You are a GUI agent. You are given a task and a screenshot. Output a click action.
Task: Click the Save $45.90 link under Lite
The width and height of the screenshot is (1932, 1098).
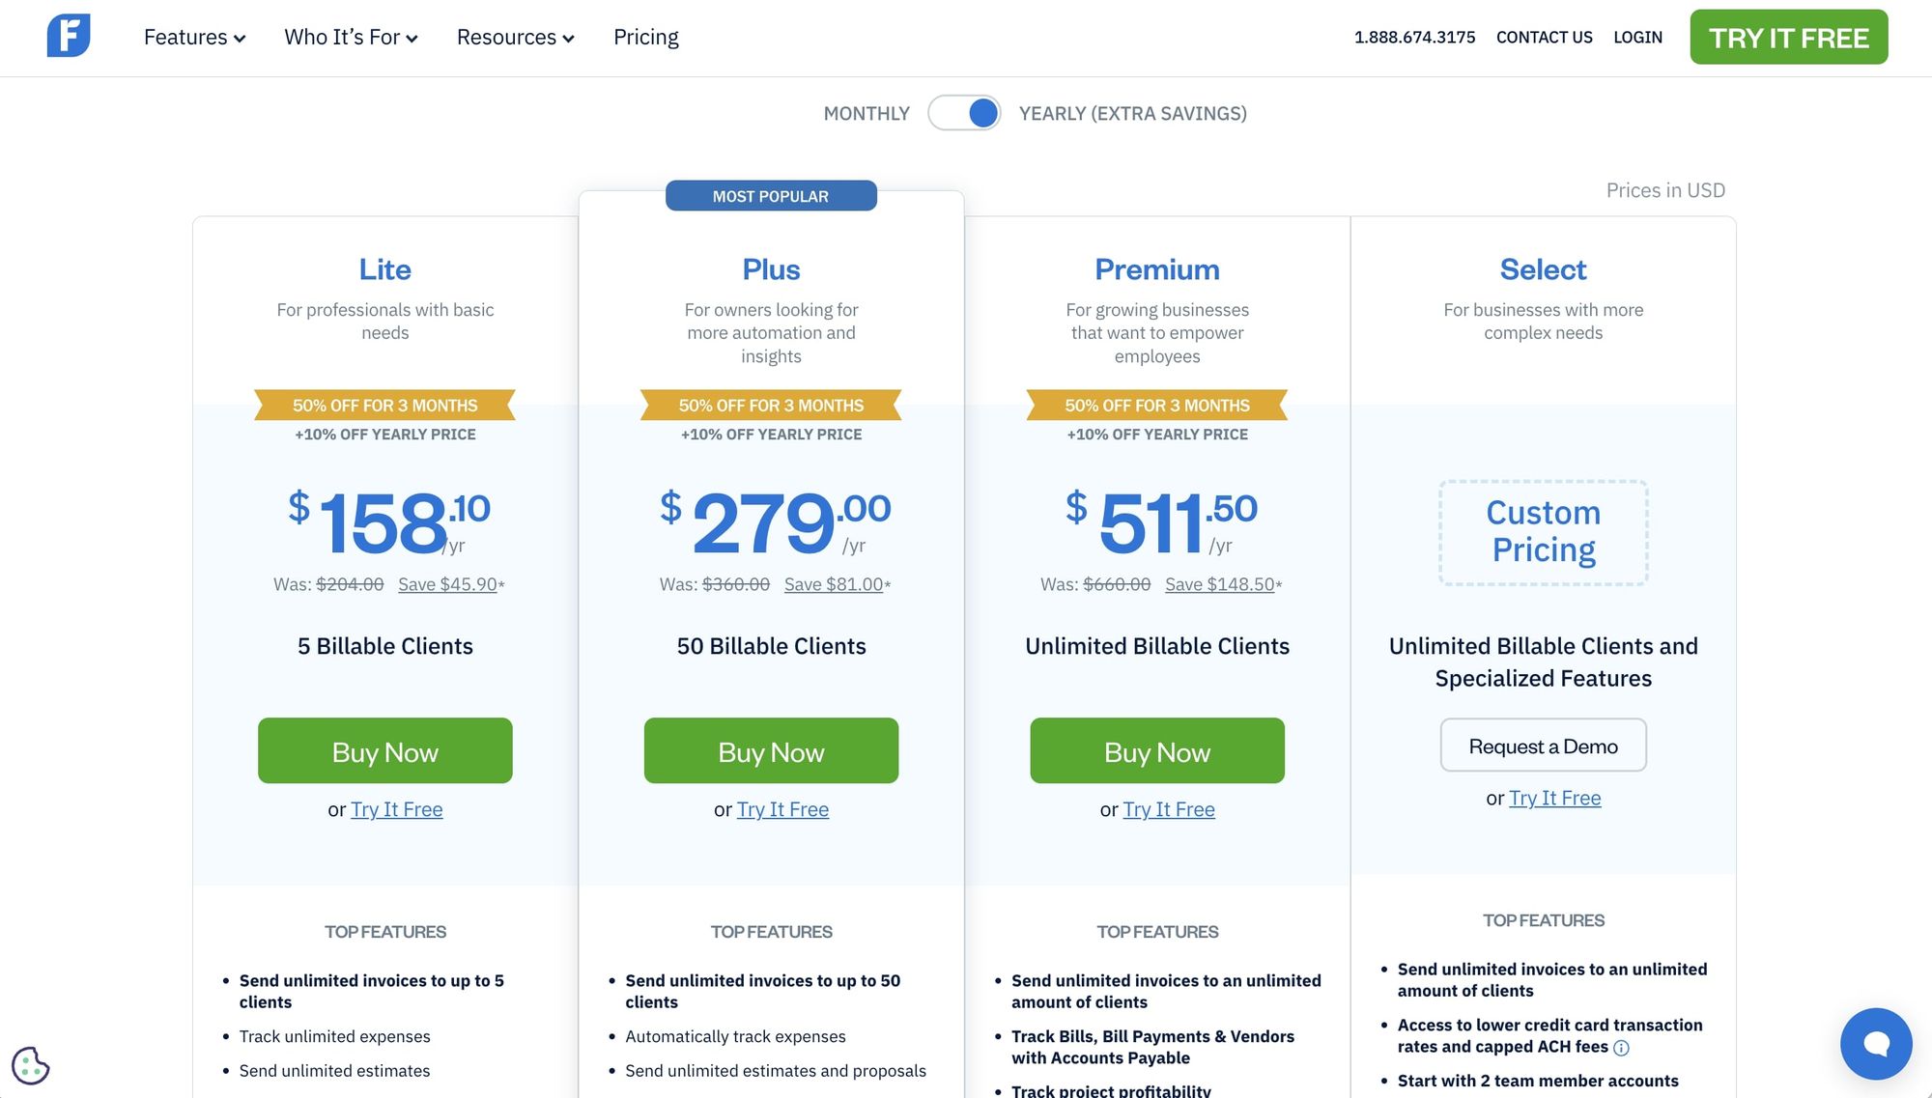click(447, 584)
